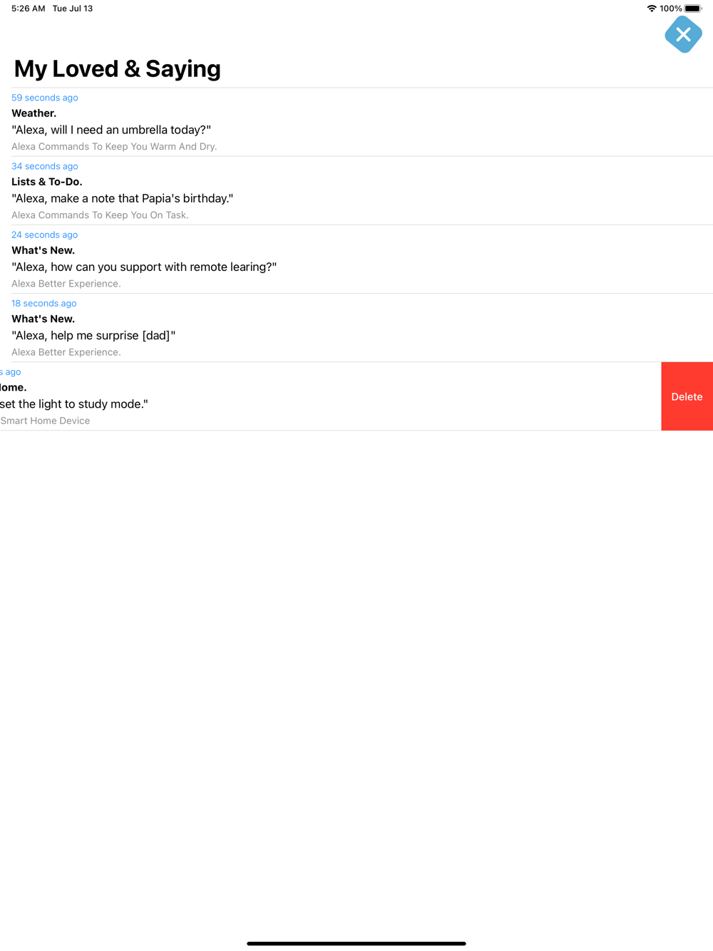Click the Wi-Fi status icon
This screenshot has width=713, height=951.
(x=651, y=9)
